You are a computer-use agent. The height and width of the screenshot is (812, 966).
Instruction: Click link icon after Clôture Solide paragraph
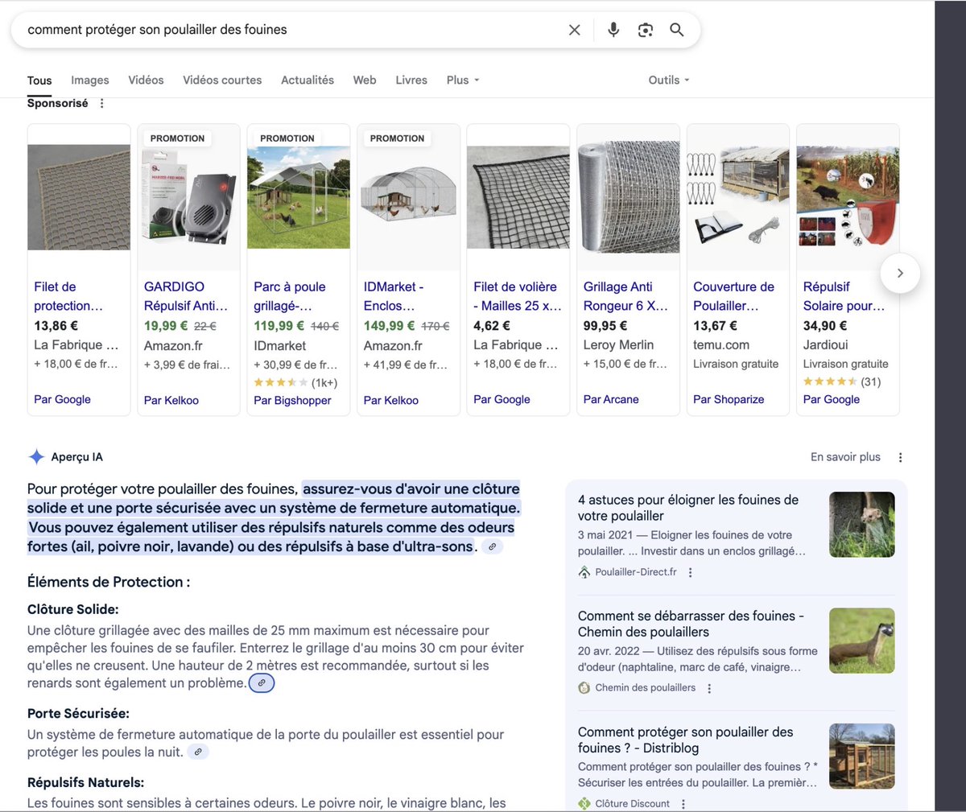(262, 683)
